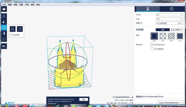
Task: Select the Scale tool in left toolbar
Action: point(4,22)
